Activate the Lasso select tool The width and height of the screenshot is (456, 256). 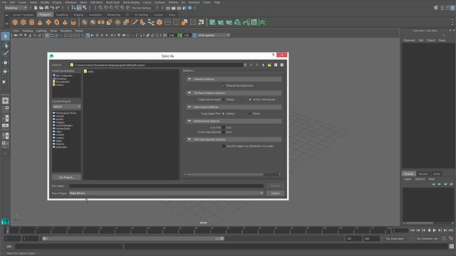point(5,46)
